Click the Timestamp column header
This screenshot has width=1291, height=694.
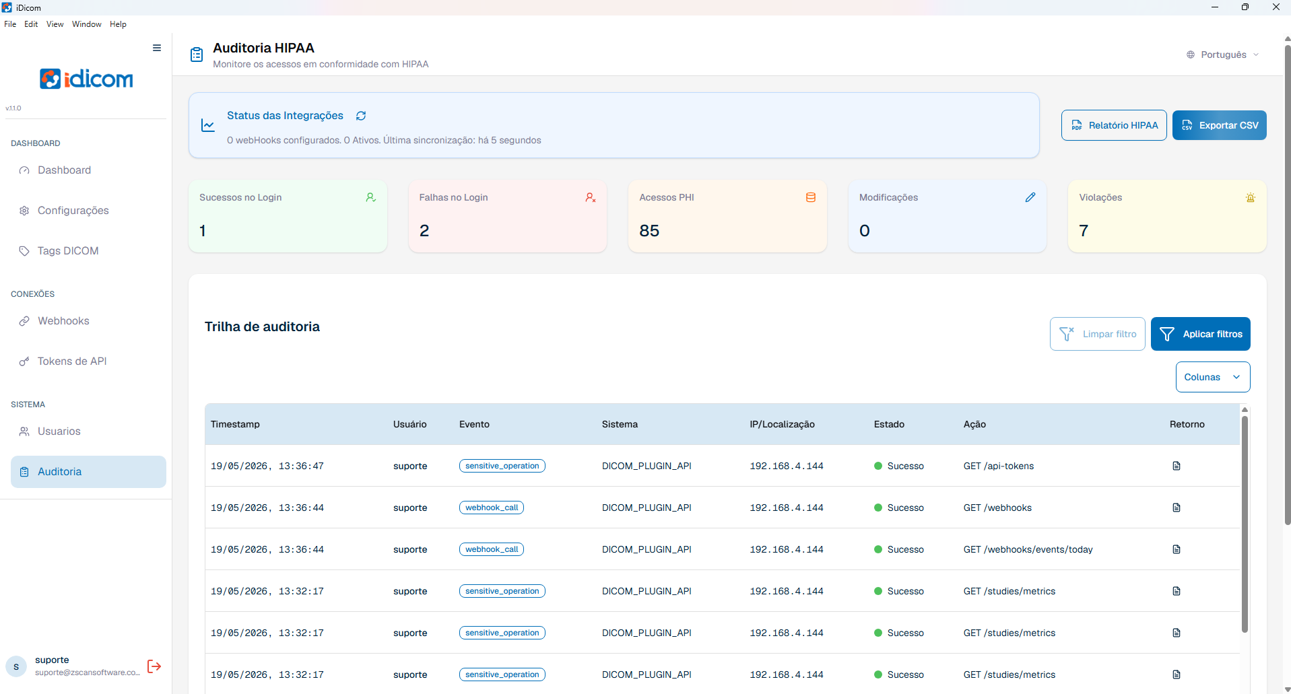[x=235, y=424]
